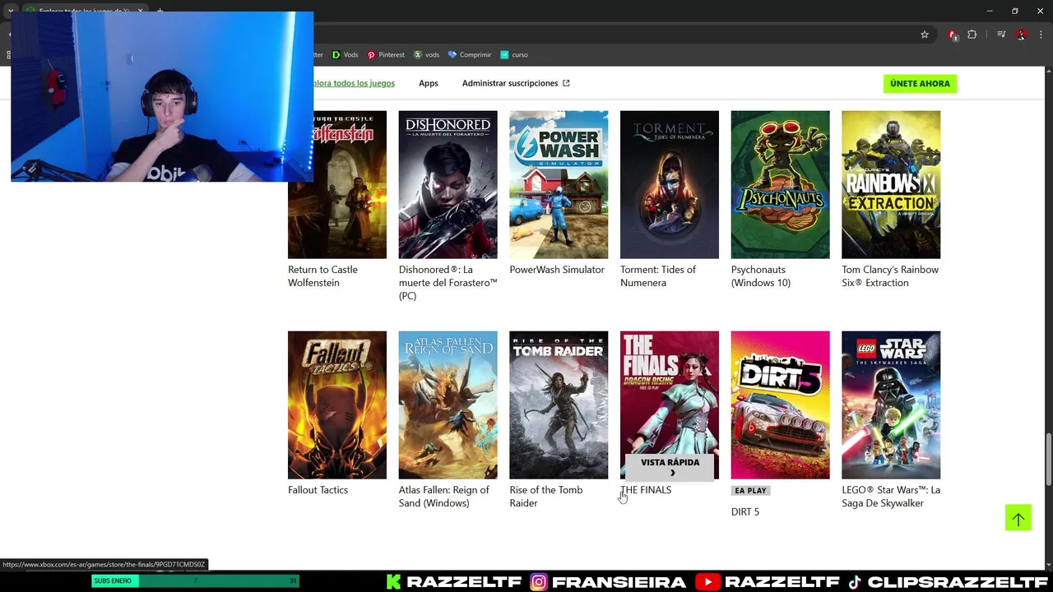Open the Chrome three-dot menu
Viewport: 1053px width, 592px height.
tap(1041, 35)
